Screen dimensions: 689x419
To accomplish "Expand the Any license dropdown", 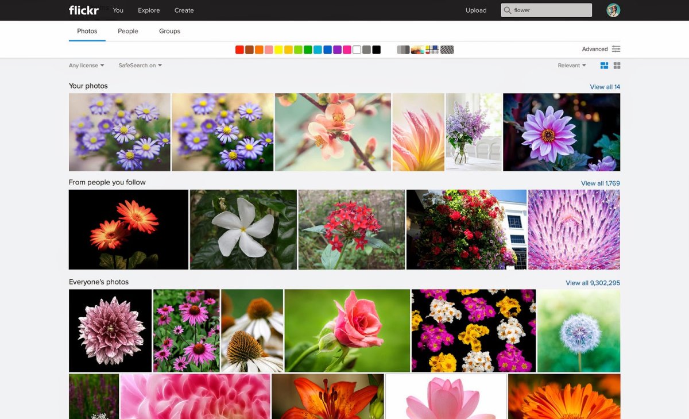I will point(86,66).
